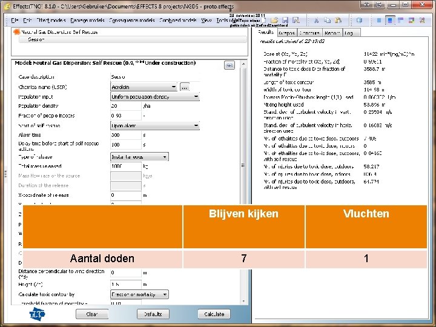Switch to the Log tab
The height and width of the screenshot is (327, 436).
(351, 33)
